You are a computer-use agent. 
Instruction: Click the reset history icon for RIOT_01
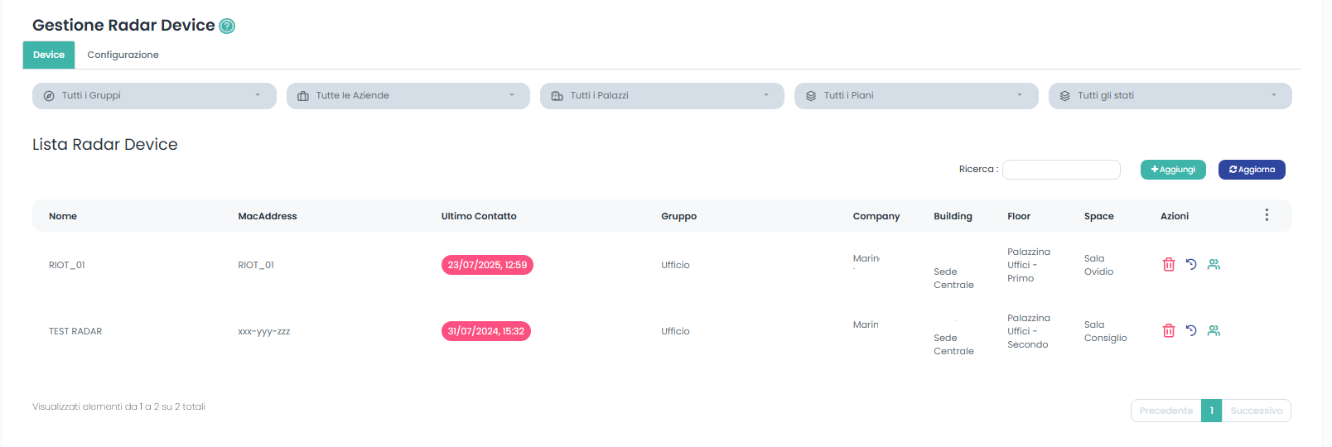[1191, 265]
